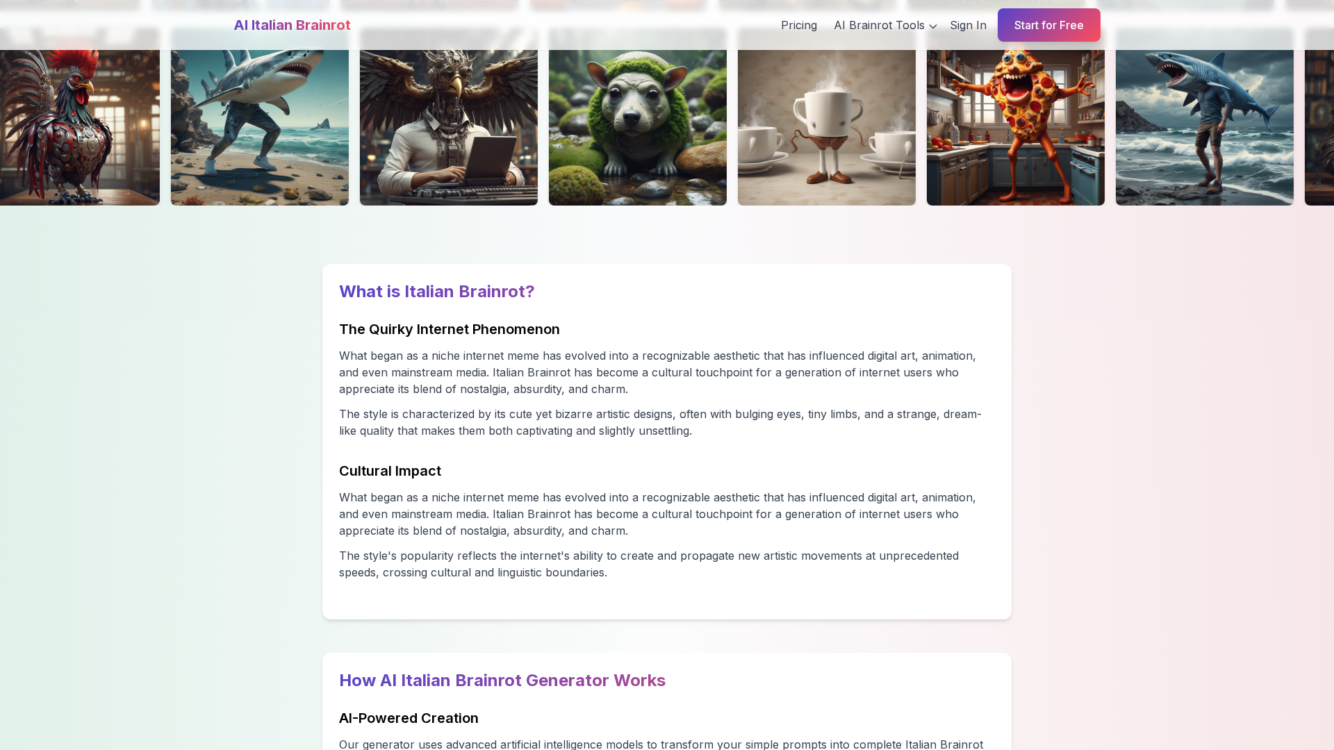Viewport: 1334px width, 750px height.
Task: Open the Sign In link
Action: 968,25
